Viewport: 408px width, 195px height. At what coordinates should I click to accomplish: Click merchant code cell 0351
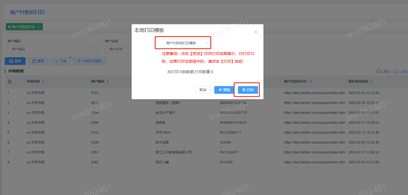[x=95, y=152]
